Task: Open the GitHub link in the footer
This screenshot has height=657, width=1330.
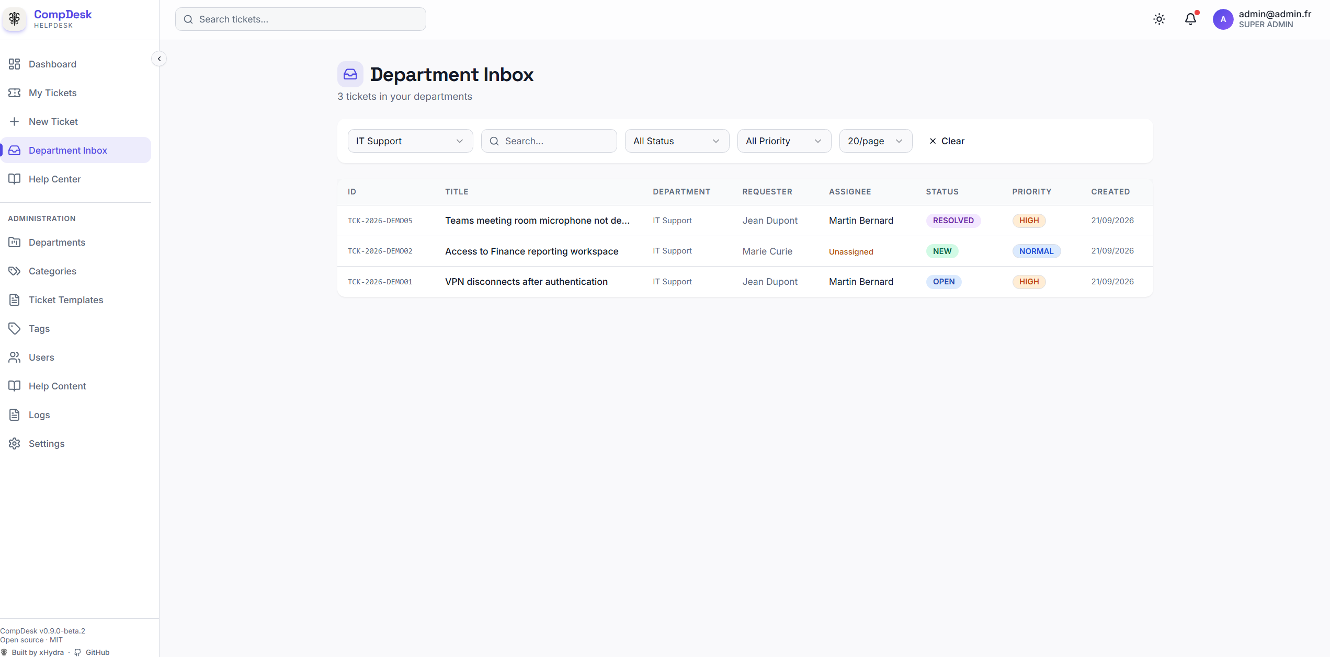Action: click(92, 652)
